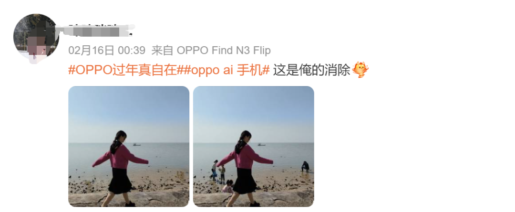Click the girl's black skirt in left photo

(120, 181)
